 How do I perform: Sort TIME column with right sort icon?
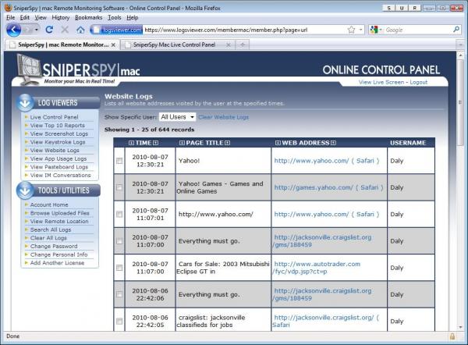[x=155, y=143]
